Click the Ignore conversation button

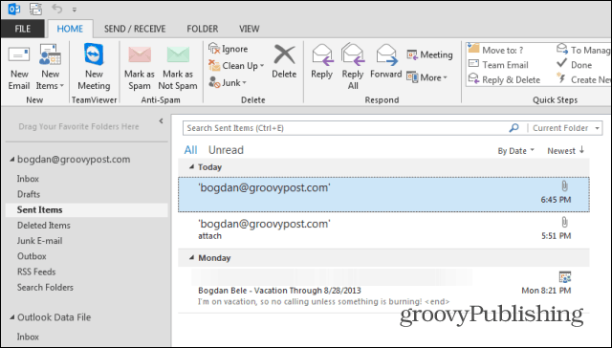(x=229, y=49)
